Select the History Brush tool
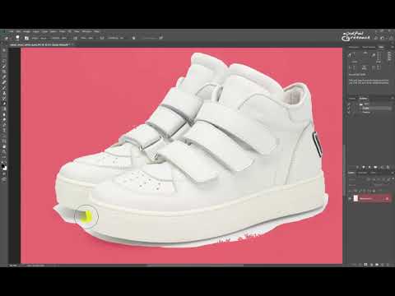395x296 pixels. click(4, 98)
